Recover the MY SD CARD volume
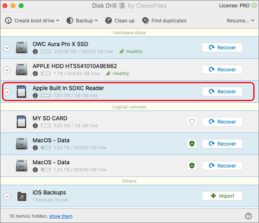Image resolution: width=259 pixels, height=223 pixels. (x=222, y=122)
